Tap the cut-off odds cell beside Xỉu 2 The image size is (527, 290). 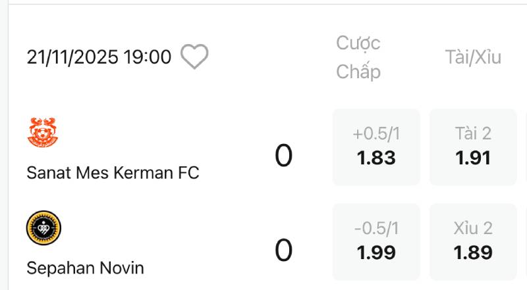524,242
